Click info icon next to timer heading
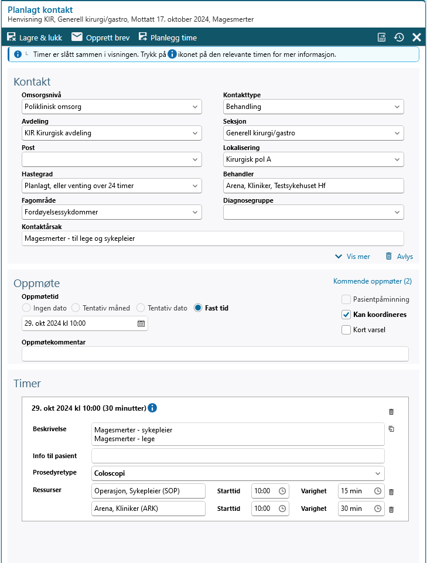The width and height of the screenshot is (427, 563). (x=152, y=408)
